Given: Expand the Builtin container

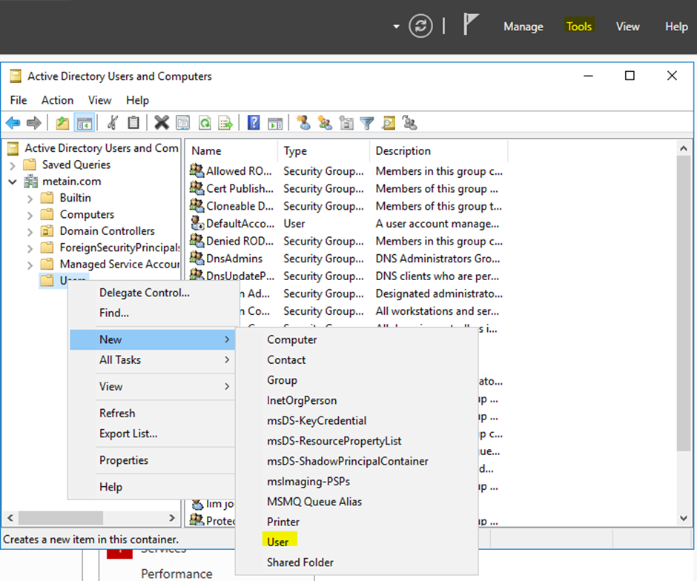Looking at the screenshot, I should (x=30, y=199).
